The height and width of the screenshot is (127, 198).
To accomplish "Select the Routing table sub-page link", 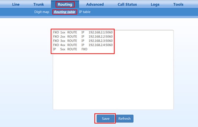I will (64, 12).
